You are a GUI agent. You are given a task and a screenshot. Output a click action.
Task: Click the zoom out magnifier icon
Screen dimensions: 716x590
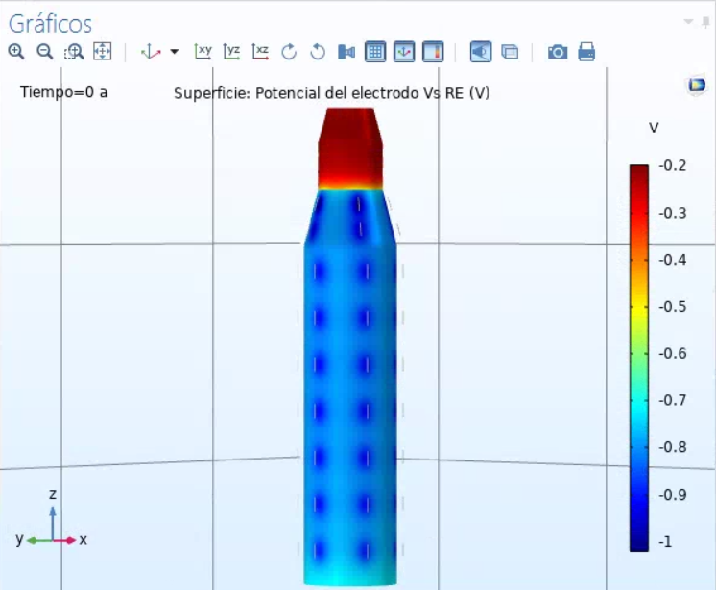44,52
